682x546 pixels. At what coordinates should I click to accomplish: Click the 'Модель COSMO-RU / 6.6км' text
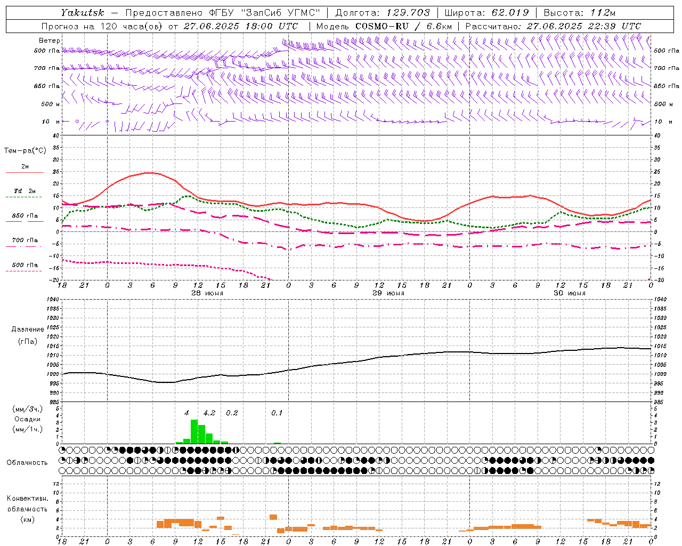coord(384,26)
